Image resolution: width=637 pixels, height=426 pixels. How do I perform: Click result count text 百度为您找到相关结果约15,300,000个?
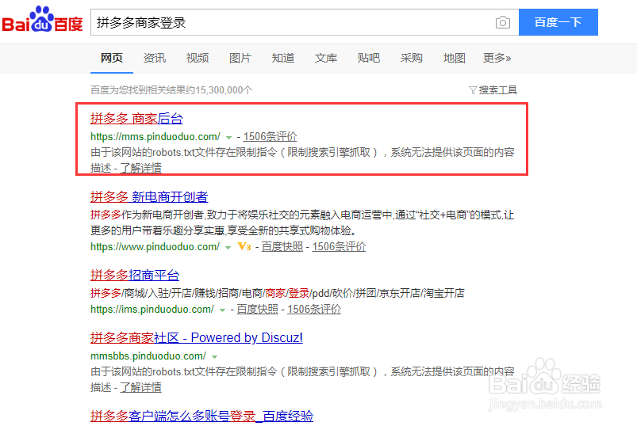171,90
